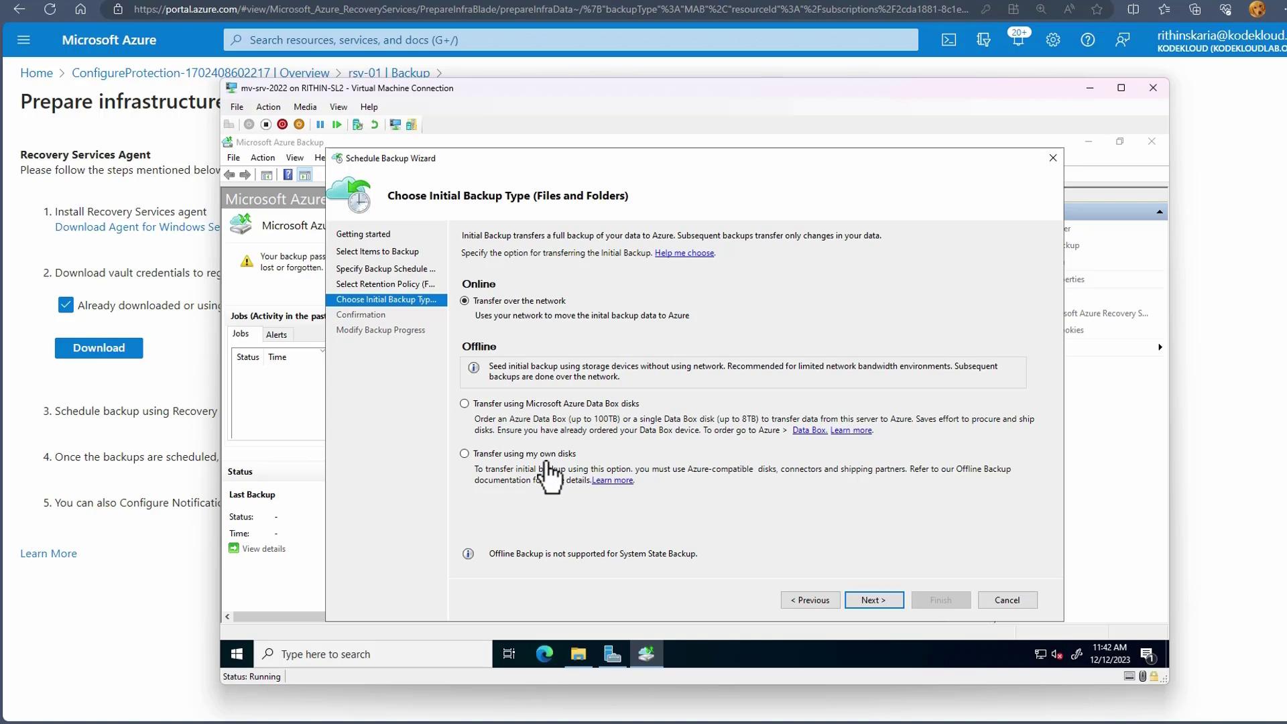Open Microsoft Edge in the VM taskbar
The image size is (1287, 724).
point(544,654)
